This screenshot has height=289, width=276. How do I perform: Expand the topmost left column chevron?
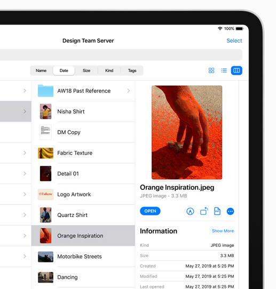pyautogui.click(x=25, y=91)
